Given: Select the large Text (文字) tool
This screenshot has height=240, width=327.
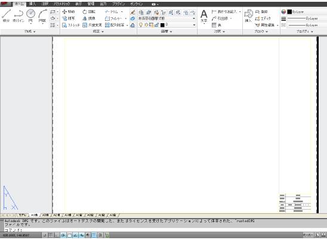Looking at the screenshot, I should point(203,16).
